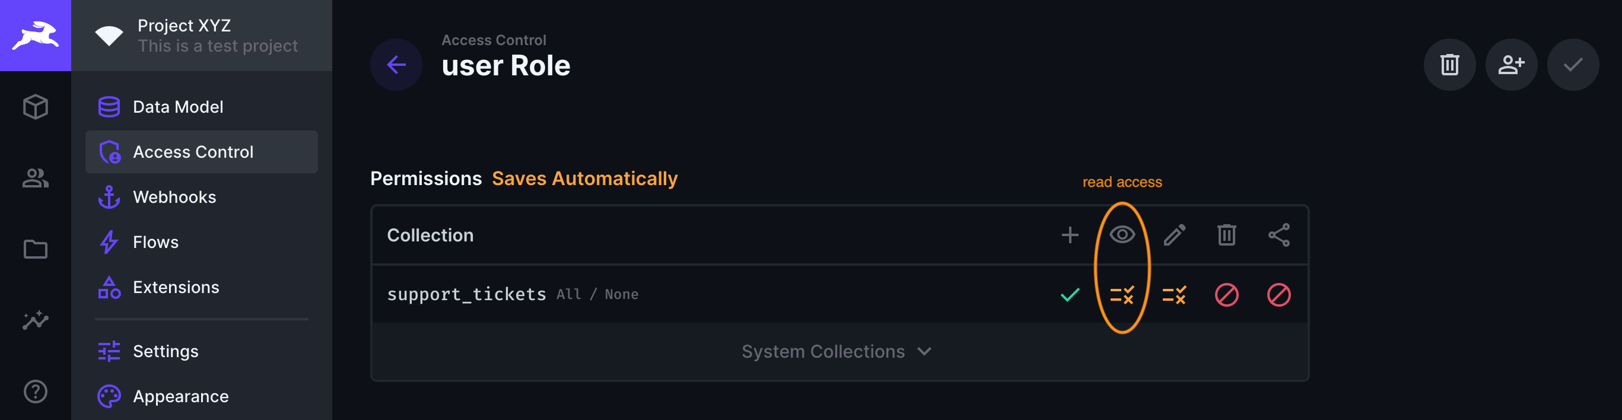Open the File Library module
The width and height of the screenshot is (1622, 420).
[x=35, y=249]
